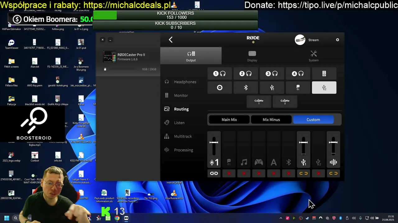Open Headphones in the sidebar

click(x=181, y=82)
